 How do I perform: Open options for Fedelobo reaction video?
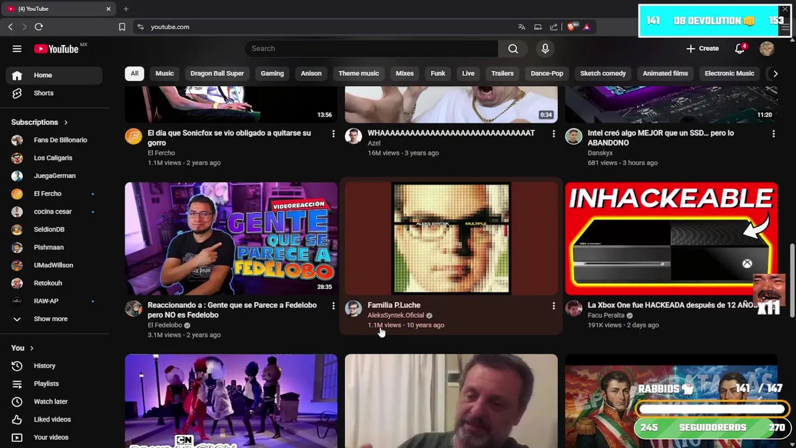333,306
